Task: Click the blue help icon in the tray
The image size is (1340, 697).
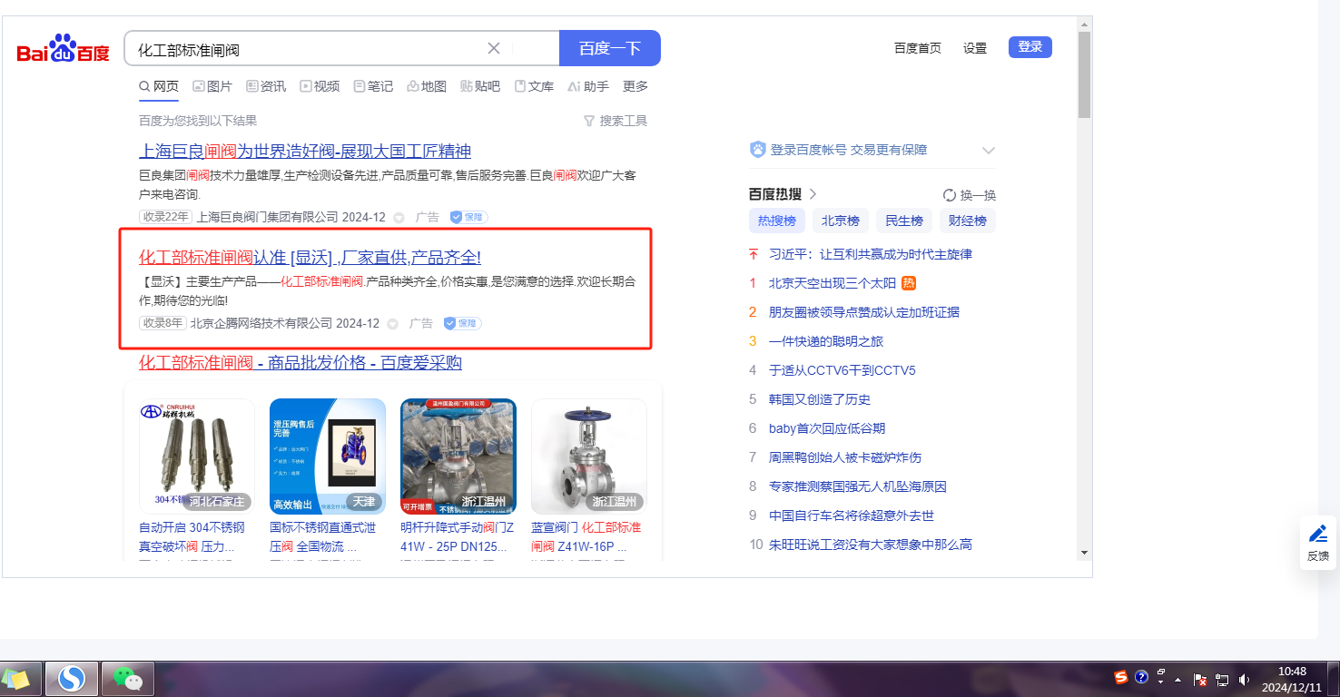Action: (x=1141, y=677)
